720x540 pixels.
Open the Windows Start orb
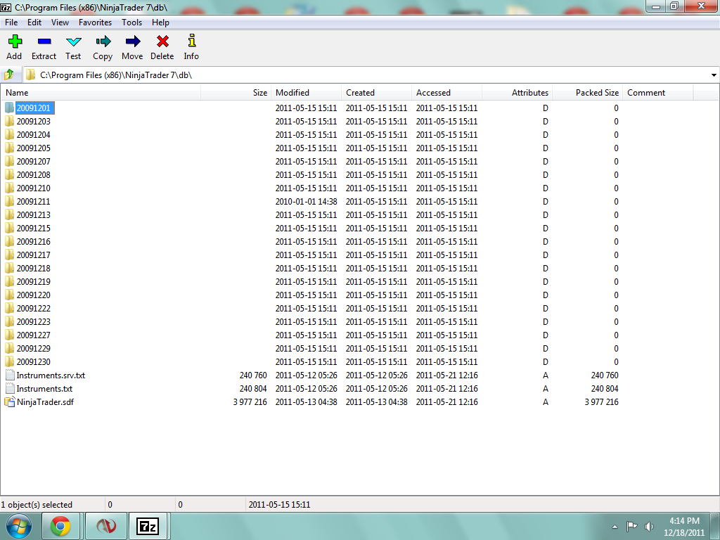point(19,526)
